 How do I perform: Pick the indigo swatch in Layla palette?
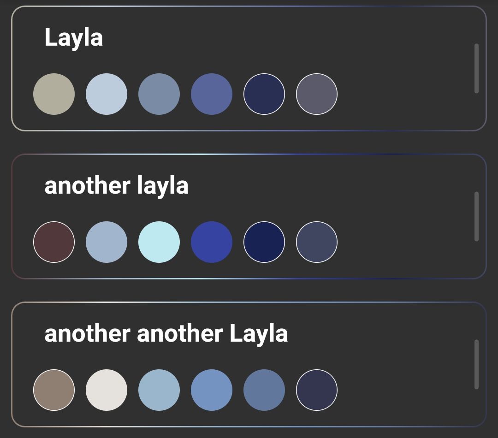pyautogui.click(x=212, y=94)
